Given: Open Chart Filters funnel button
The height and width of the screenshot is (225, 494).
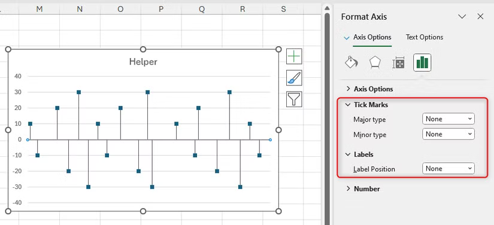Looking at the screenshot, I should click(x=294, y=99).
